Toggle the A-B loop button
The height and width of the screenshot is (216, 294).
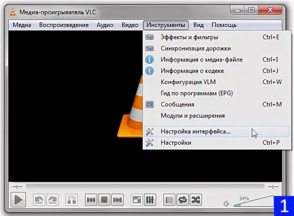click(x=72, y=200)
